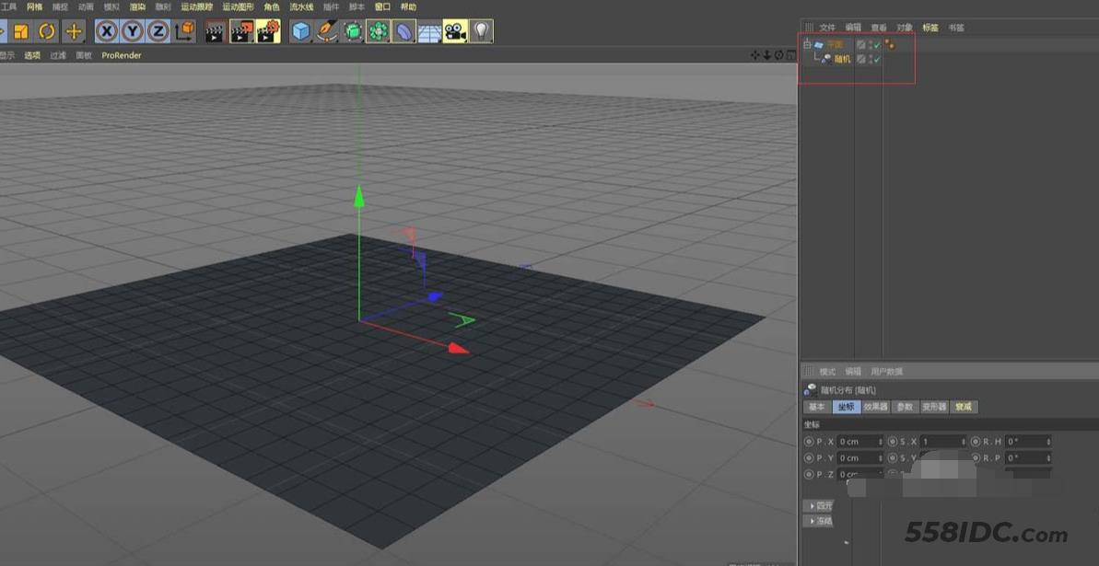Click the green subdivision generator icon
The height and width of the screenshot is (566, 1099).
(353, 30)
